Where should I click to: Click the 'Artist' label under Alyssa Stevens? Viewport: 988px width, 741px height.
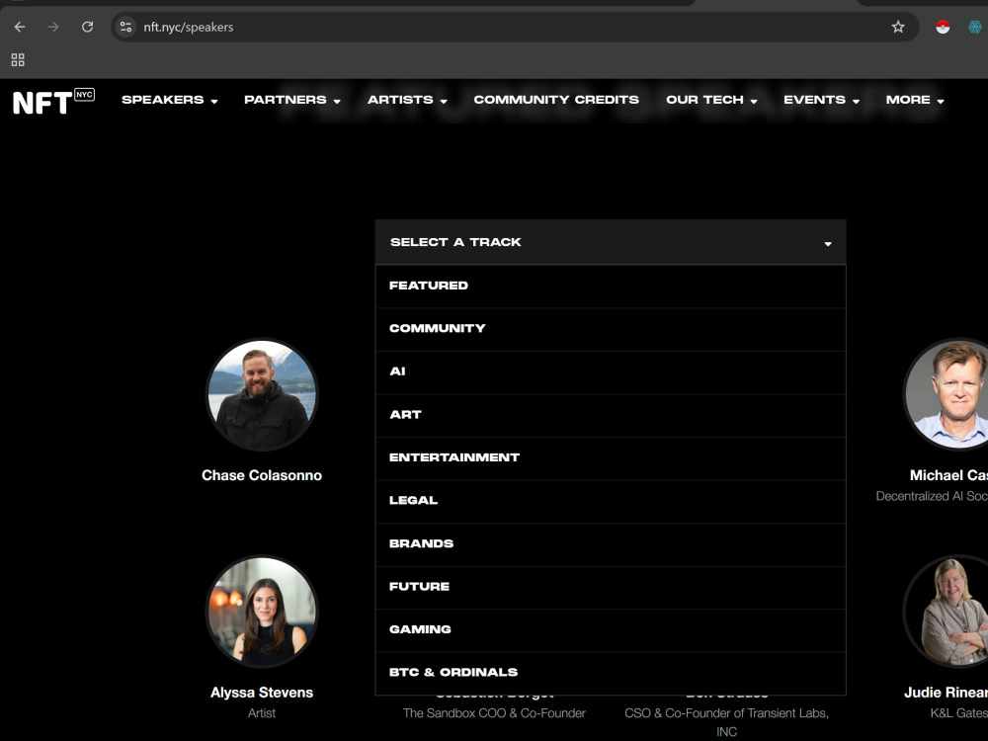[x=262, y=713]
